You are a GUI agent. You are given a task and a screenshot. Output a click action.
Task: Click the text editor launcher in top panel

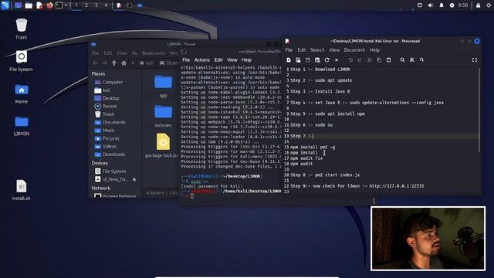click(39, 5)
